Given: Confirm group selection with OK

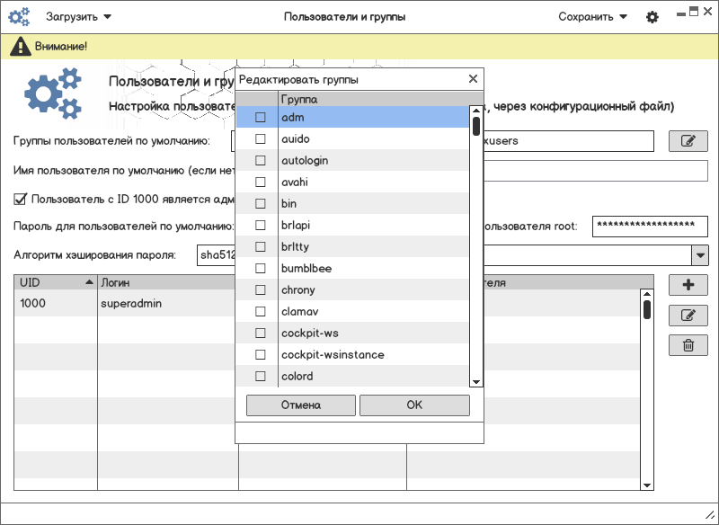Looking at the screenshot, I should [414, 405].
